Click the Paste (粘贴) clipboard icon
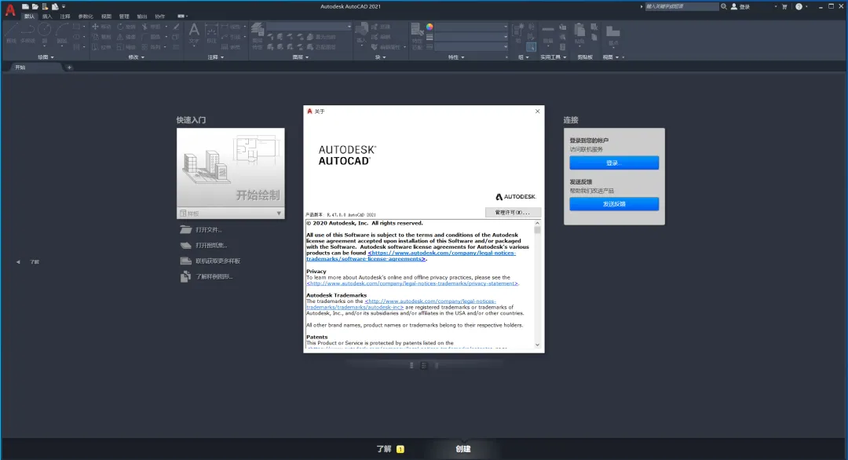 [x=579, y=34]
